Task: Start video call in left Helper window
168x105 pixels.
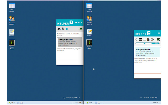Action: click(x=67, y=29)
